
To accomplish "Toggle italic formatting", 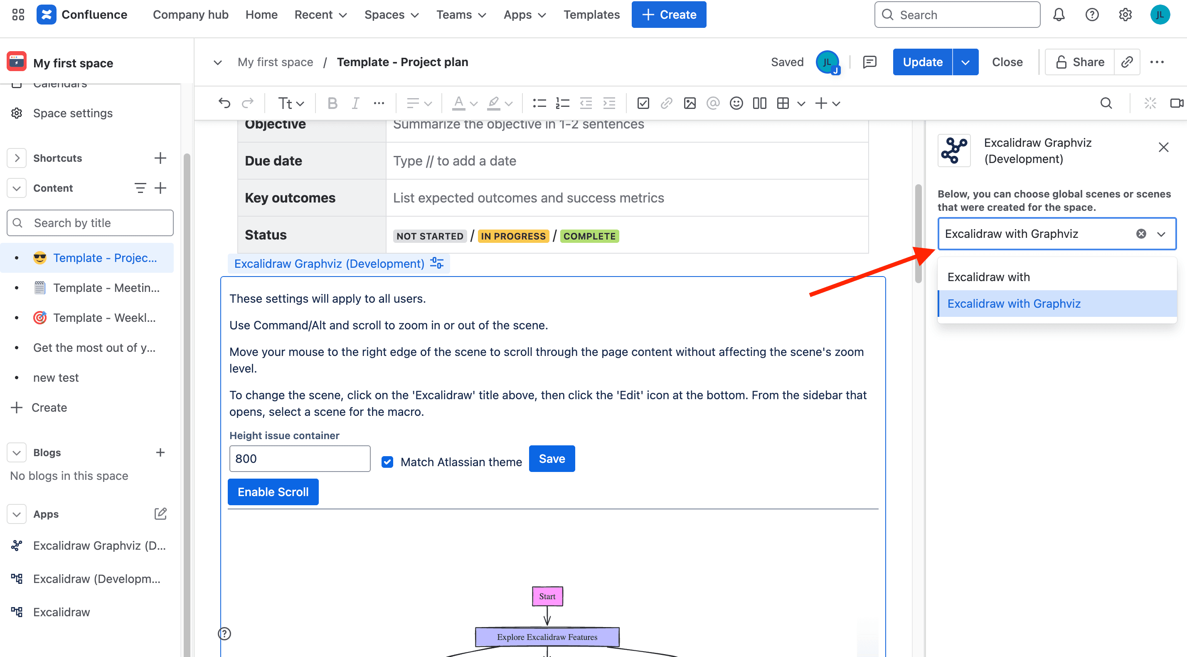I will coord(355,103).
